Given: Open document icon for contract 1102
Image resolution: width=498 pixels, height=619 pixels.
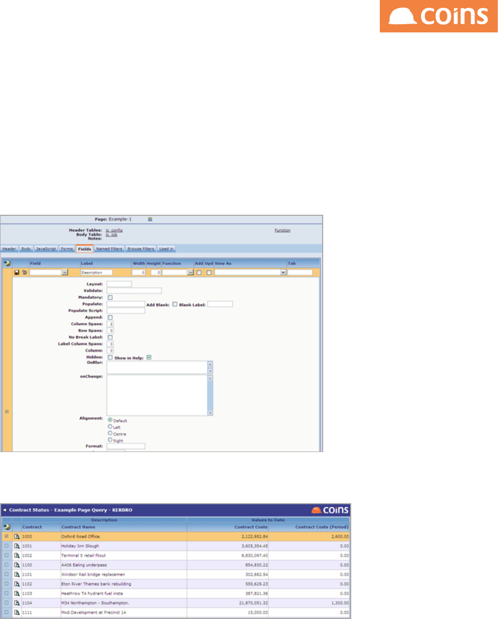Looking at the screenshot, I should 17,584.
